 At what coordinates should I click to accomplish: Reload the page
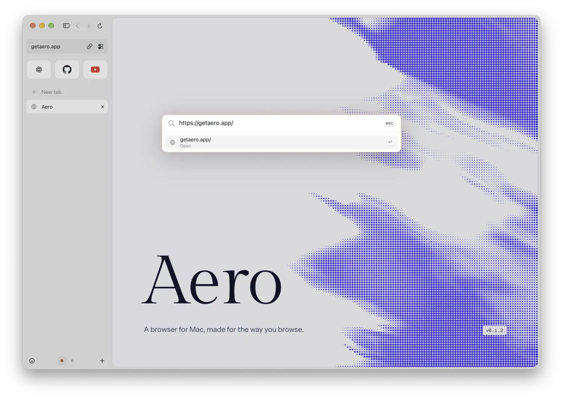click(100, 26)
